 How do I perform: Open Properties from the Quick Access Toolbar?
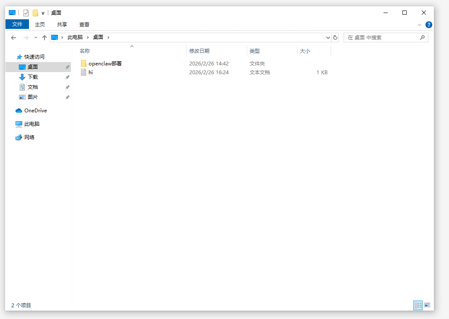pos(26,13)
